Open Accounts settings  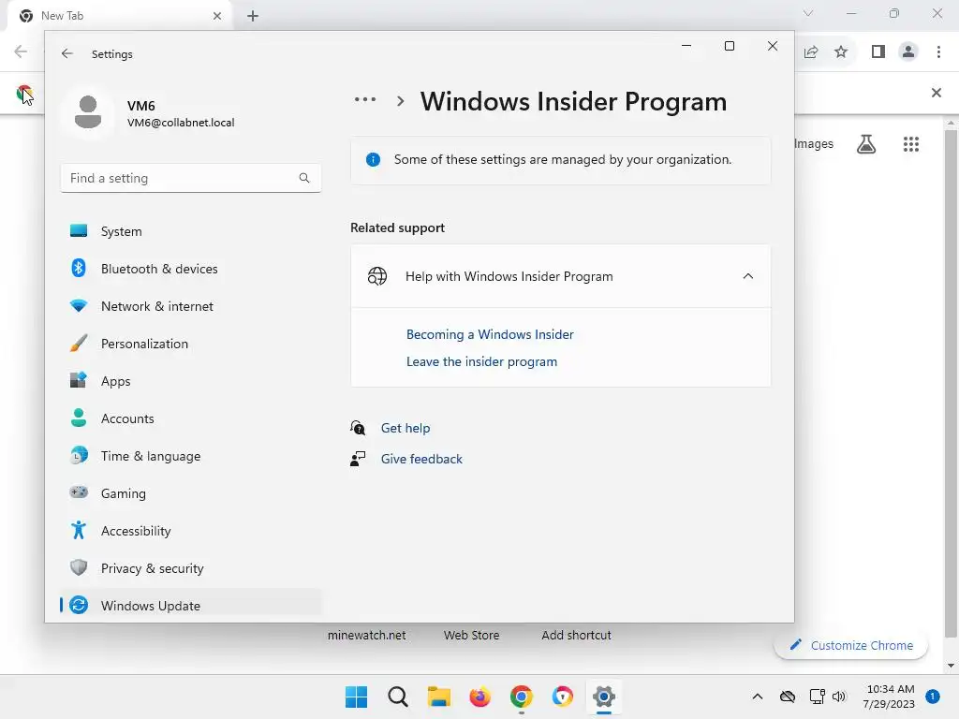coord(191,418)
